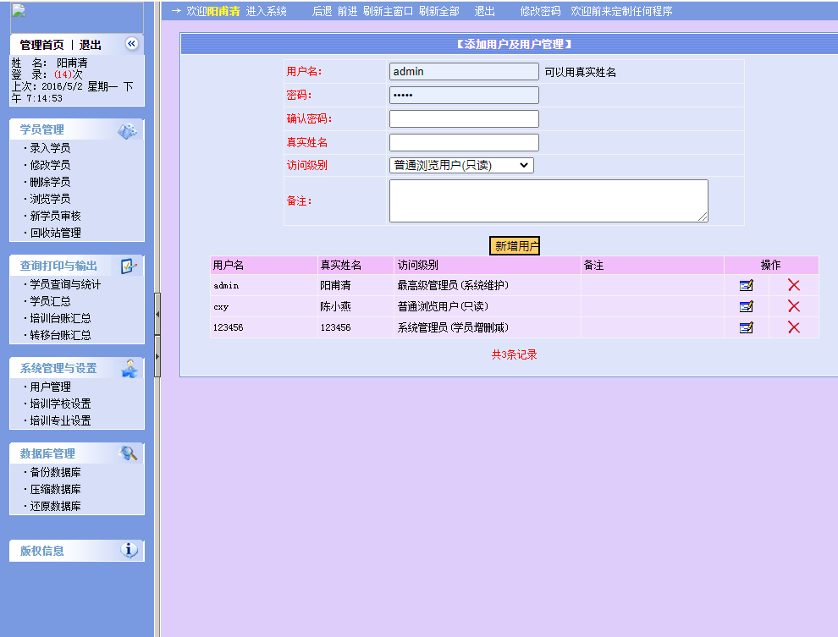This screenshot has height=637, width=838.
Task: Click the 备注 textarea resize grip
Action: pos(703,217)
